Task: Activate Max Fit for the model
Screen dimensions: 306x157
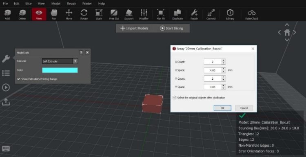Action: [161, 14]
